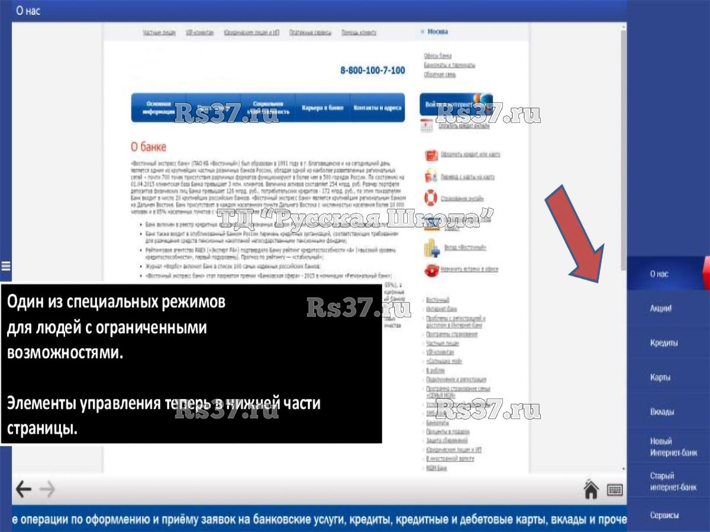Click the coins icon for Vostochny deposit
710x532 pixels.
point(431,248)
